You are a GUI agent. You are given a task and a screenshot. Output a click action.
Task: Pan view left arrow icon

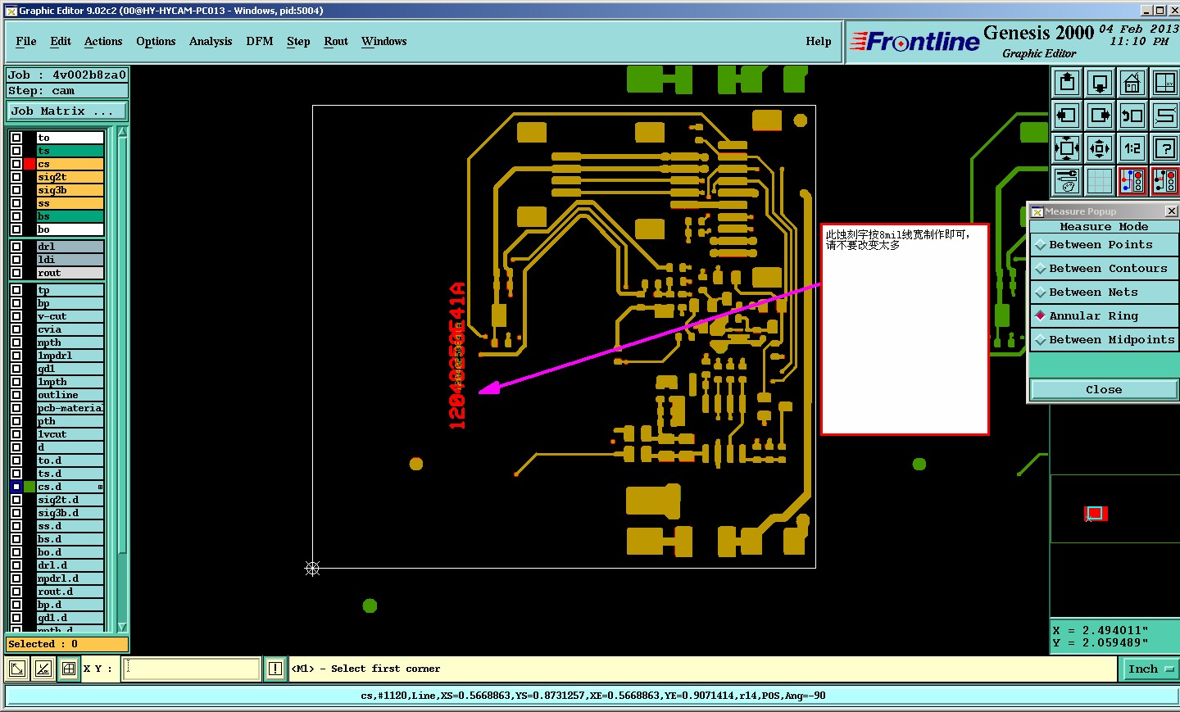tap(1067, 116)
